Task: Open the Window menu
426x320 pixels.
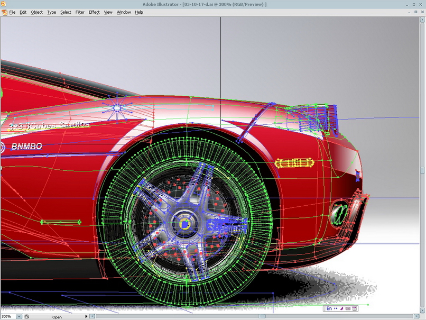Action: tap(124, 12)
